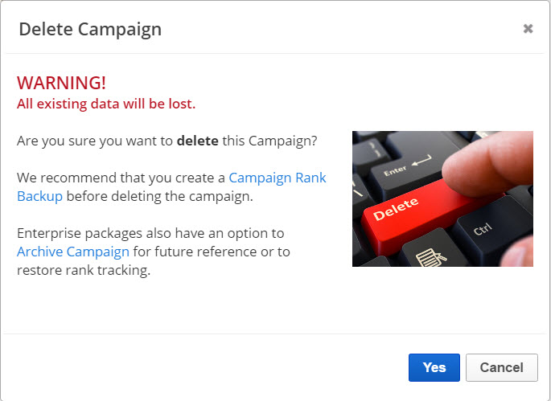Follow the Archive Campaign link

click(73, 252)
